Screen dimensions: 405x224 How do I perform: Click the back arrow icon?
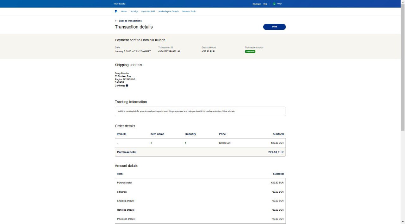116,21
